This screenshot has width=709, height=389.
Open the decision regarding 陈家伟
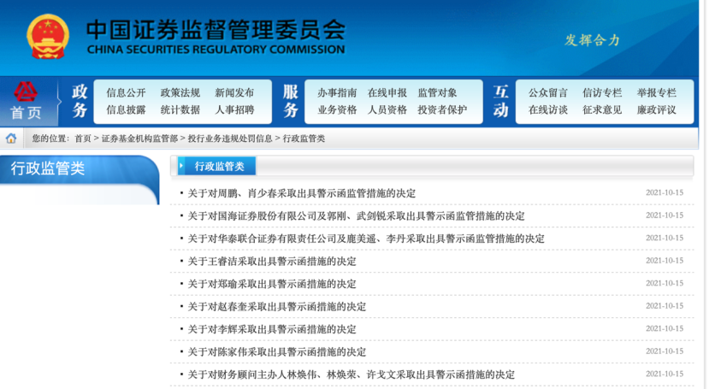[x=276, y=351]
